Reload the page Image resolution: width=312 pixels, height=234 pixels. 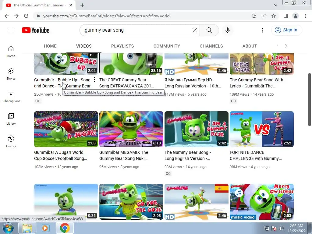coord(26,16)
